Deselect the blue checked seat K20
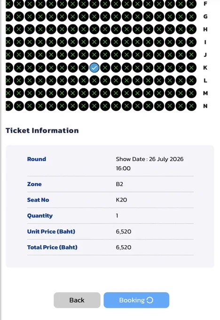This screenshot has height=320, width=220. click(94, 68)
